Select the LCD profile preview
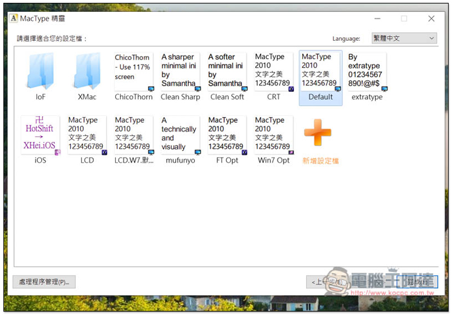The image size is (452, 315). click(x=87, y=135)
